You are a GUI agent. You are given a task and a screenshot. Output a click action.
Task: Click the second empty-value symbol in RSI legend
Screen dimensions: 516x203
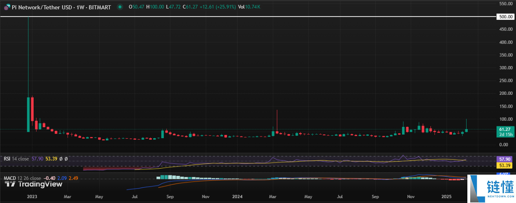click(x=66, y=159)
